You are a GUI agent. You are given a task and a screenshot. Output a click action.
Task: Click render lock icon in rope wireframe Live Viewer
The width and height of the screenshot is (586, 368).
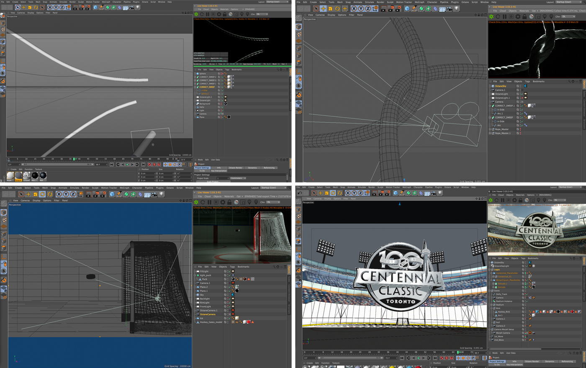524,16
